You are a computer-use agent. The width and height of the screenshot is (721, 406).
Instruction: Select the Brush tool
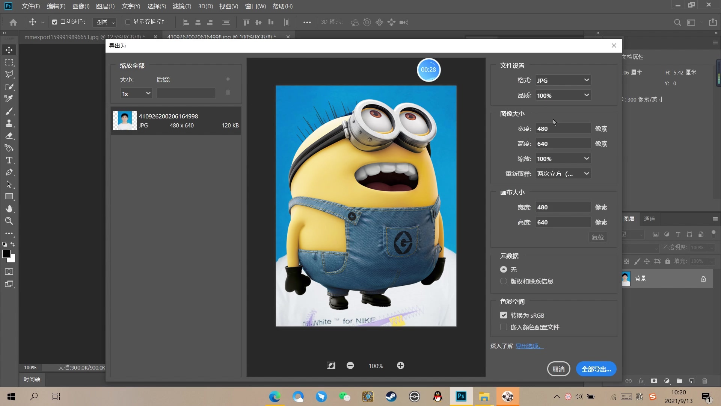pyautogui.click(x=9, y=111)
